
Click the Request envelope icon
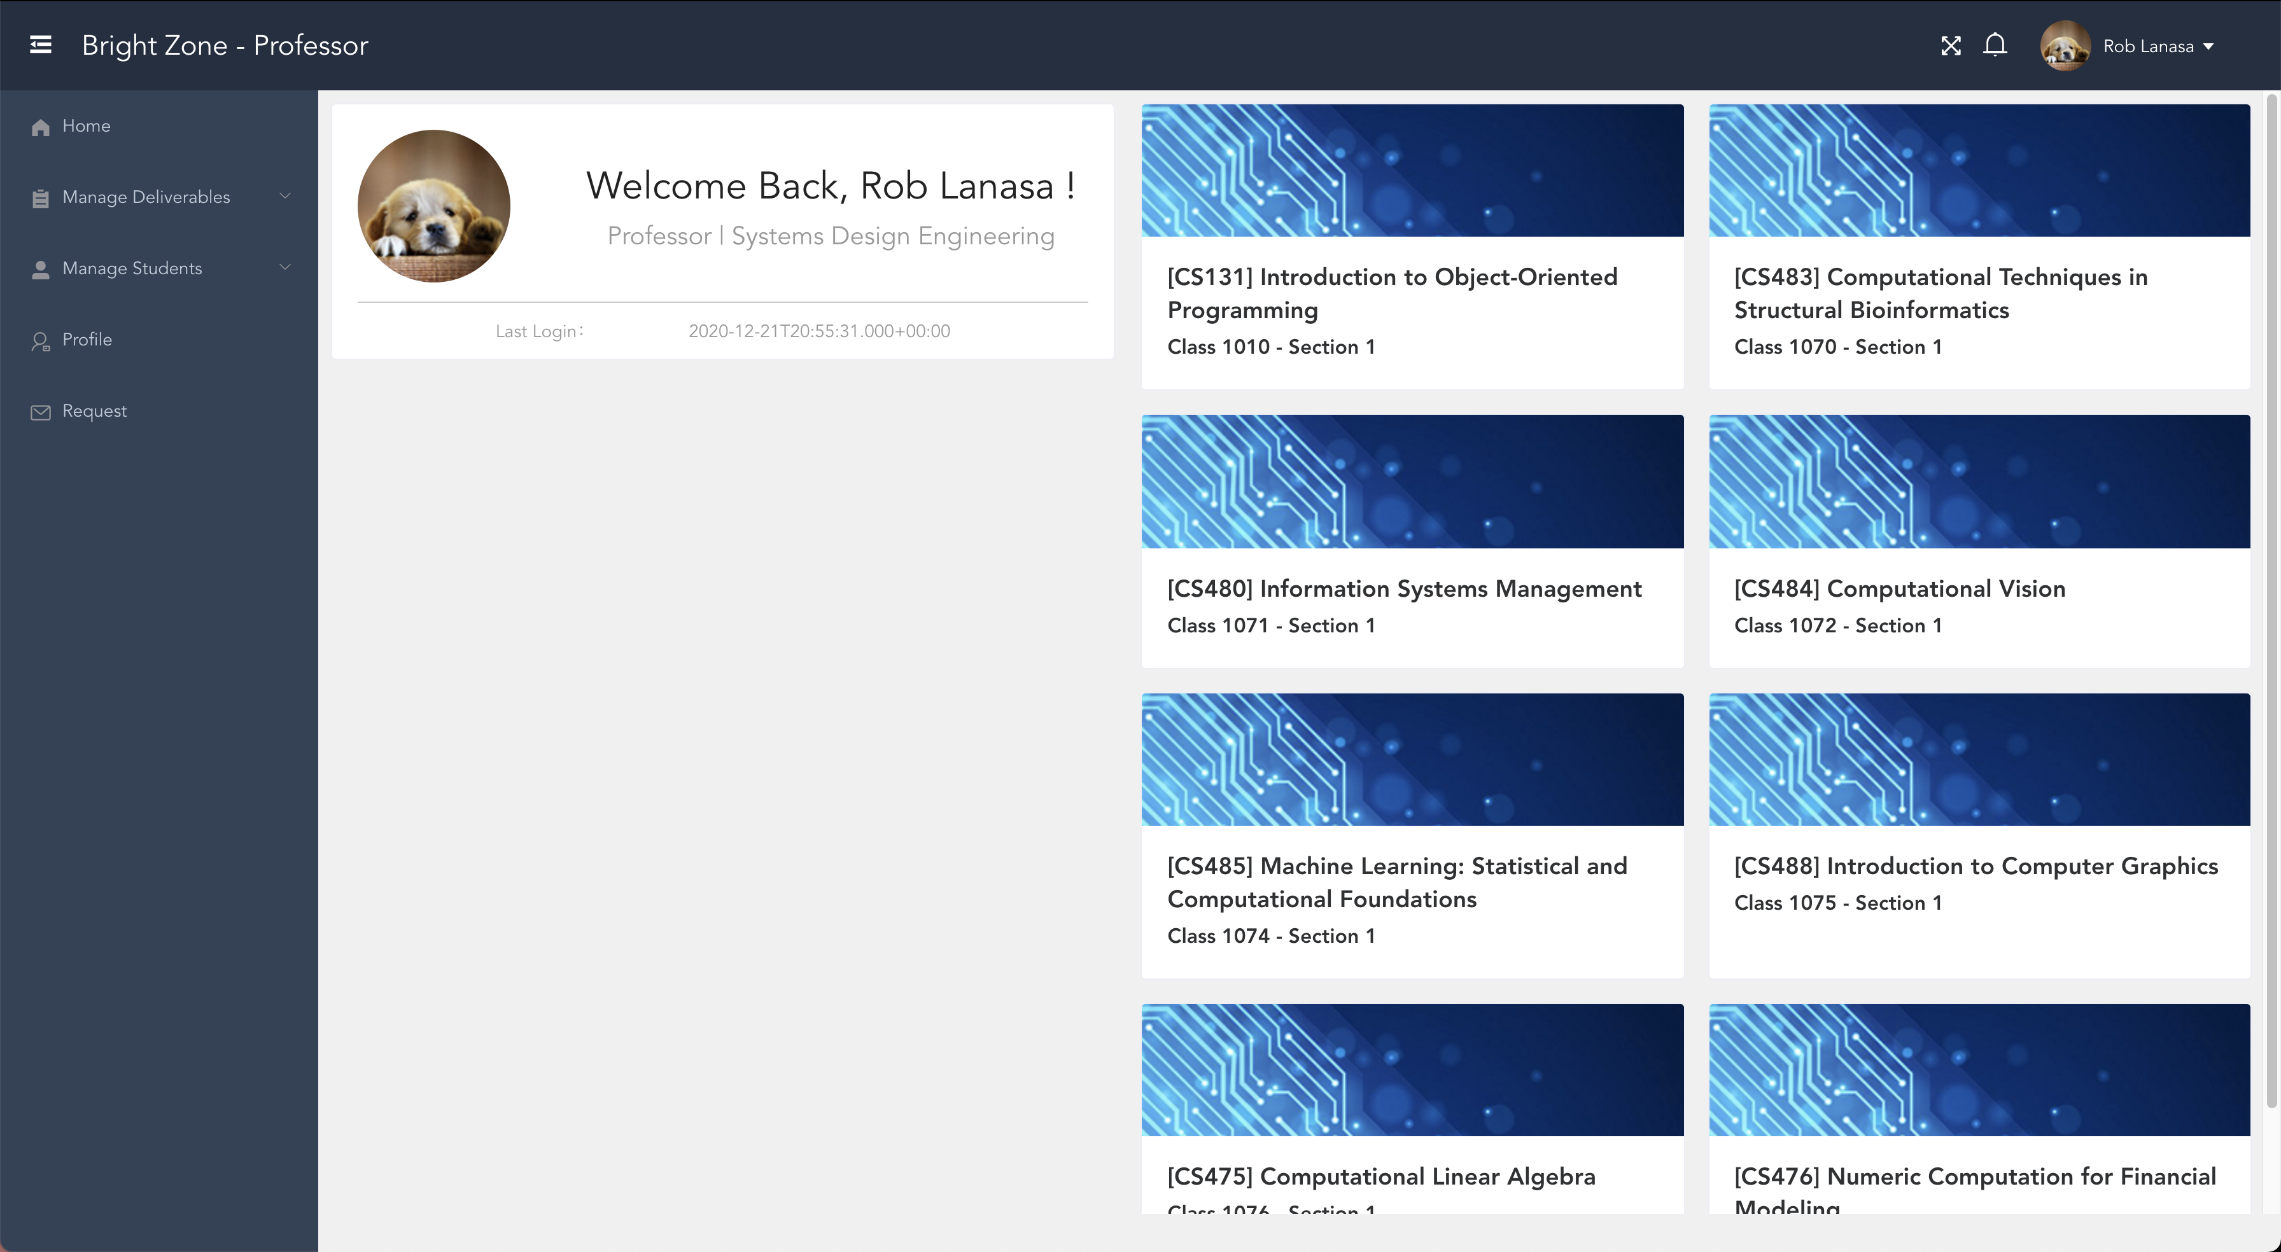tap(41, 413)
